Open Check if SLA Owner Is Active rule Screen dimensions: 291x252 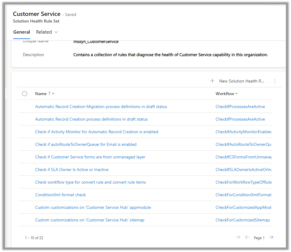point(72,170)
